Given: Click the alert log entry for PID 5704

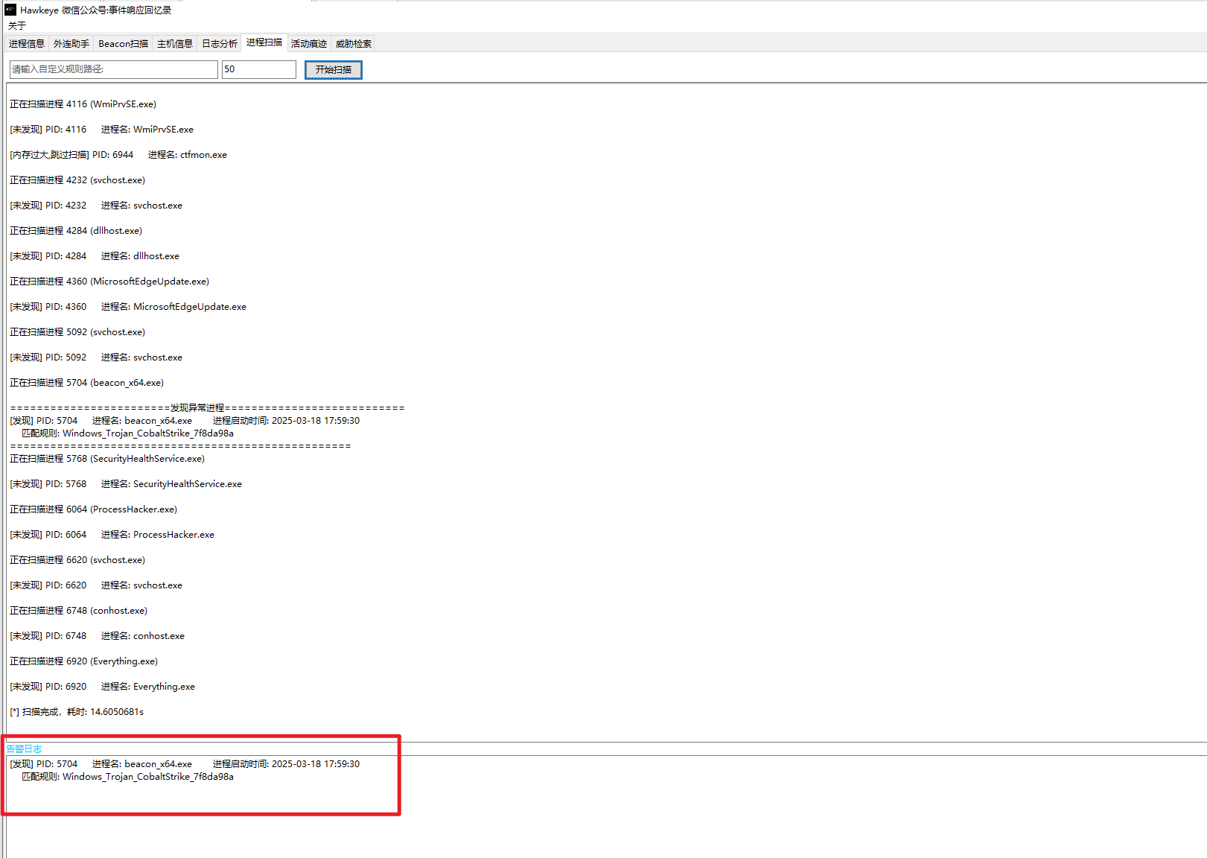Looking at the screenshot, I should coord(185,764).
